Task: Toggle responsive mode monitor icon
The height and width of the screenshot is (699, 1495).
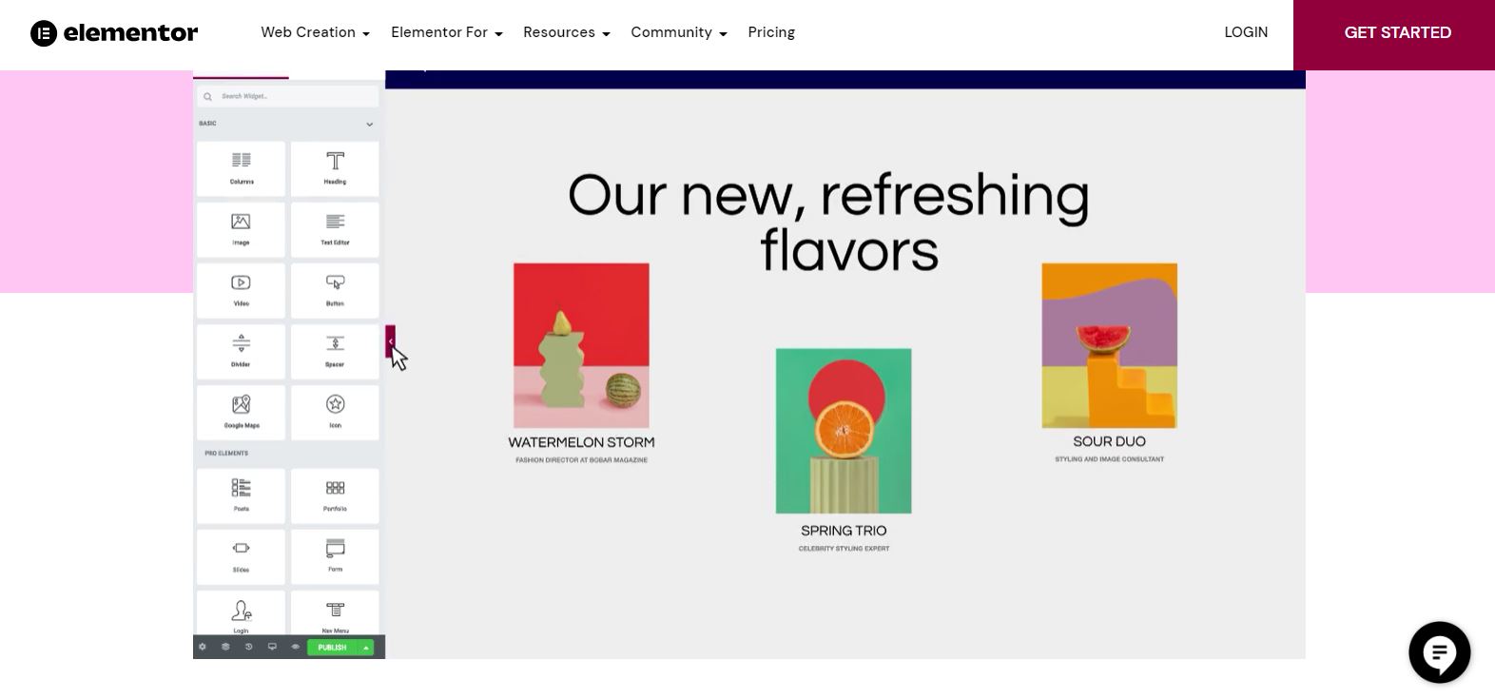Action: point(272,648)
